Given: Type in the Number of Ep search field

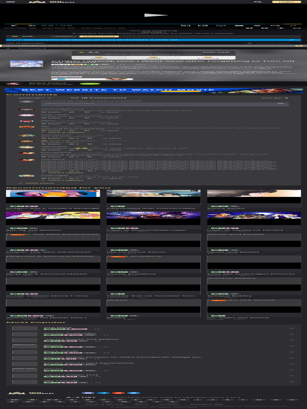Looking at the screenshot, I should coord(272,43).
